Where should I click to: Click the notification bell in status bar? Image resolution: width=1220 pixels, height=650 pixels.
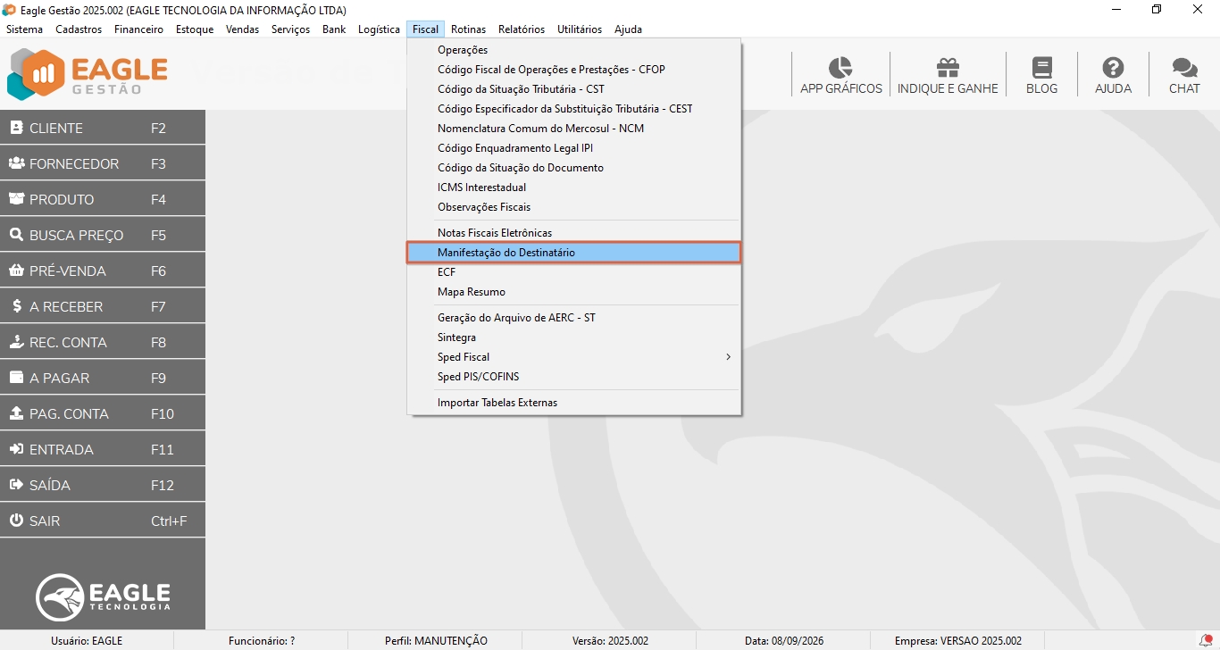click(1205, 640)
